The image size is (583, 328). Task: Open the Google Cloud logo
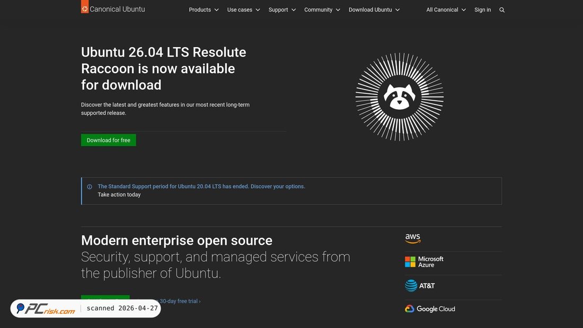click(x=430, y=309)
